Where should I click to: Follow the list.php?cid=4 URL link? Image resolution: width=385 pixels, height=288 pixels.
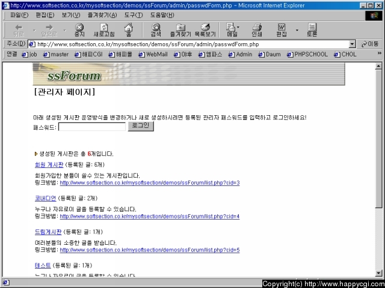[x=150, y=216]
